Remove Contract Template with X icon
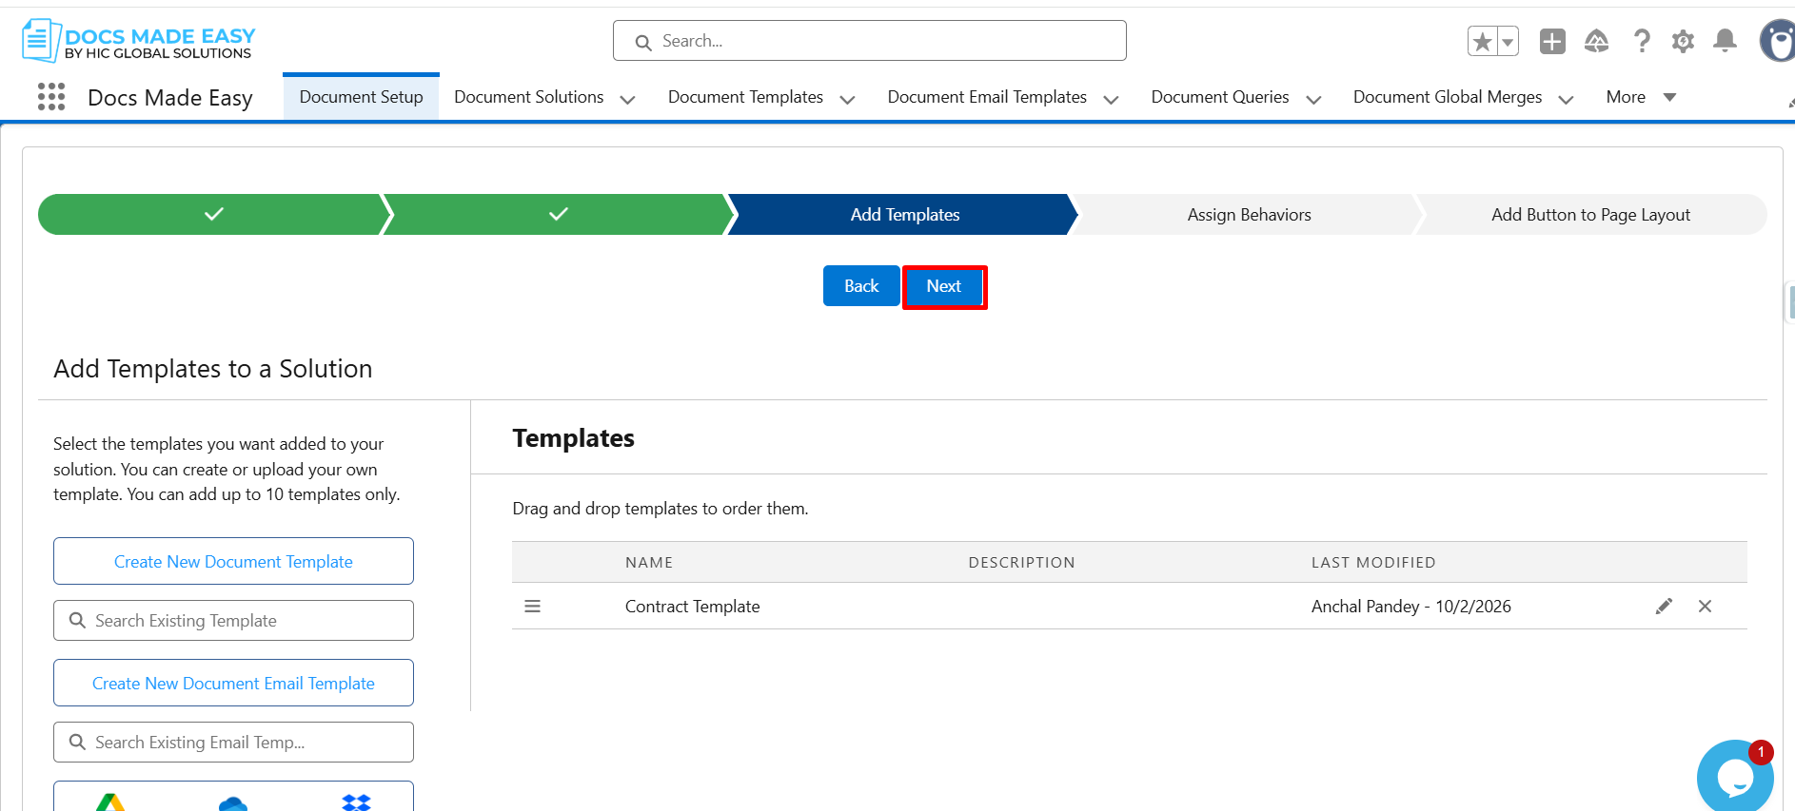The width and height of the screenshot is (1795, 811). tap(1705, 607)
